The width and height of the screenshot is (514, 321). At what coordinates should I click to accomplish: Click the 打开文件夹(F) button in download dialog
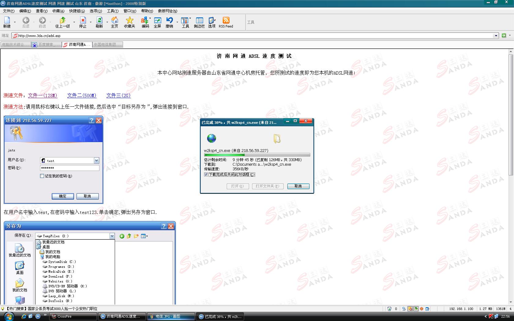(268, 186)
